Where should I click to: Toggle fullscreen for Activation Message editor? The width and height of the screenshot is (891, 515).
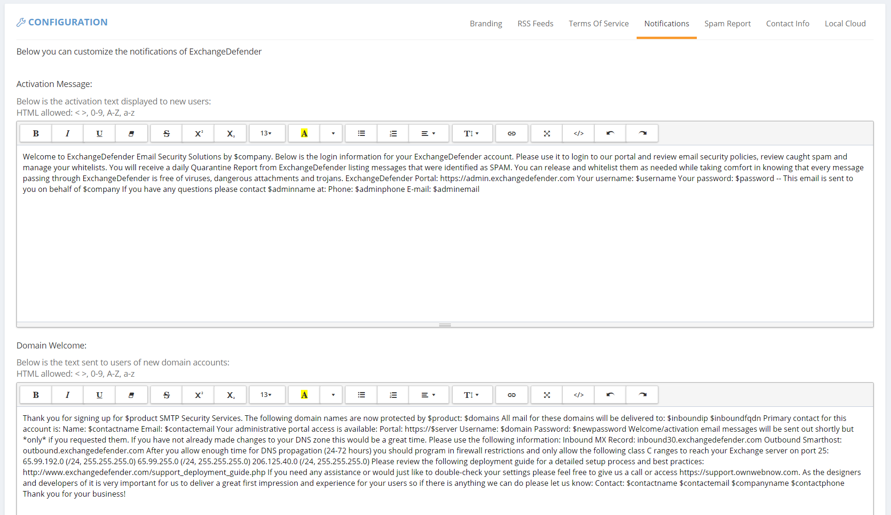(x=547, y=134)
